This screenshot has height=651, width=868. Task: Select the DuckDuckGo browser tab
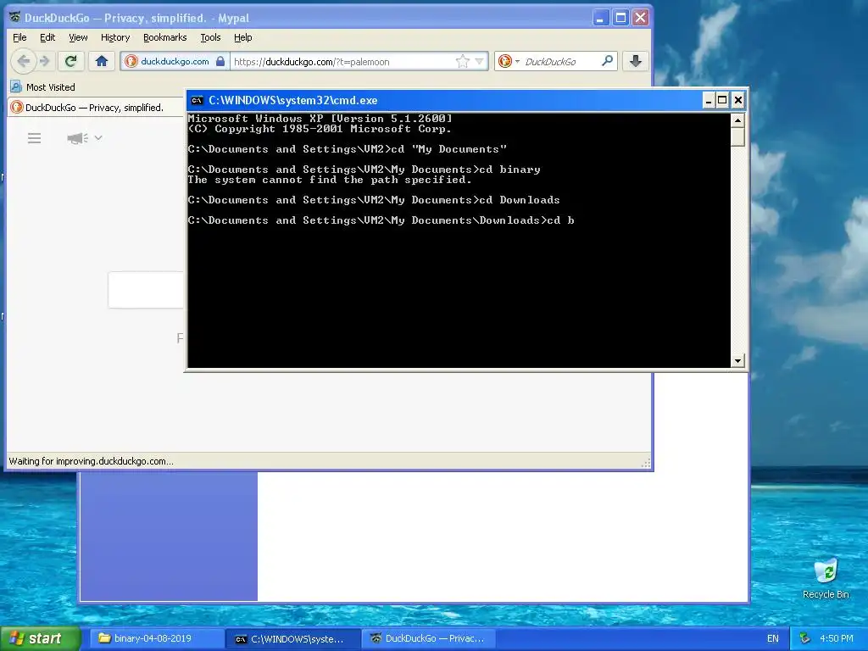pyautogui.click(x=94, y=108)
